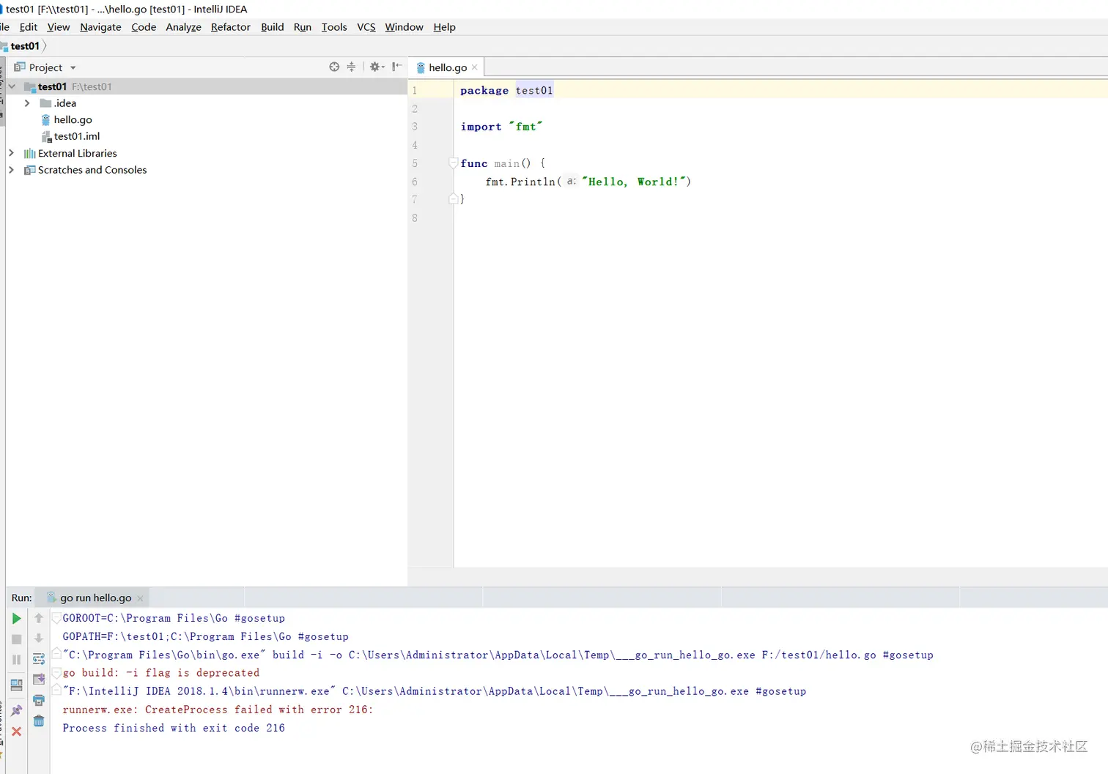Open the Edit menu
Image resolution: width=1108 pixels, height=774 pixels.
(x=29, y=27)
